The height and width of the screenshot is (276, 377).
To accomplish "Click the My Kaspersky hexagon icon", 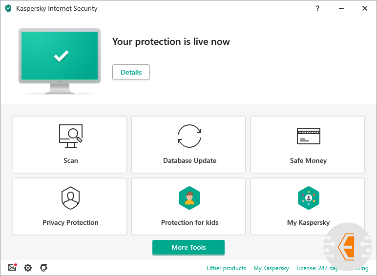I will point(308,198).
